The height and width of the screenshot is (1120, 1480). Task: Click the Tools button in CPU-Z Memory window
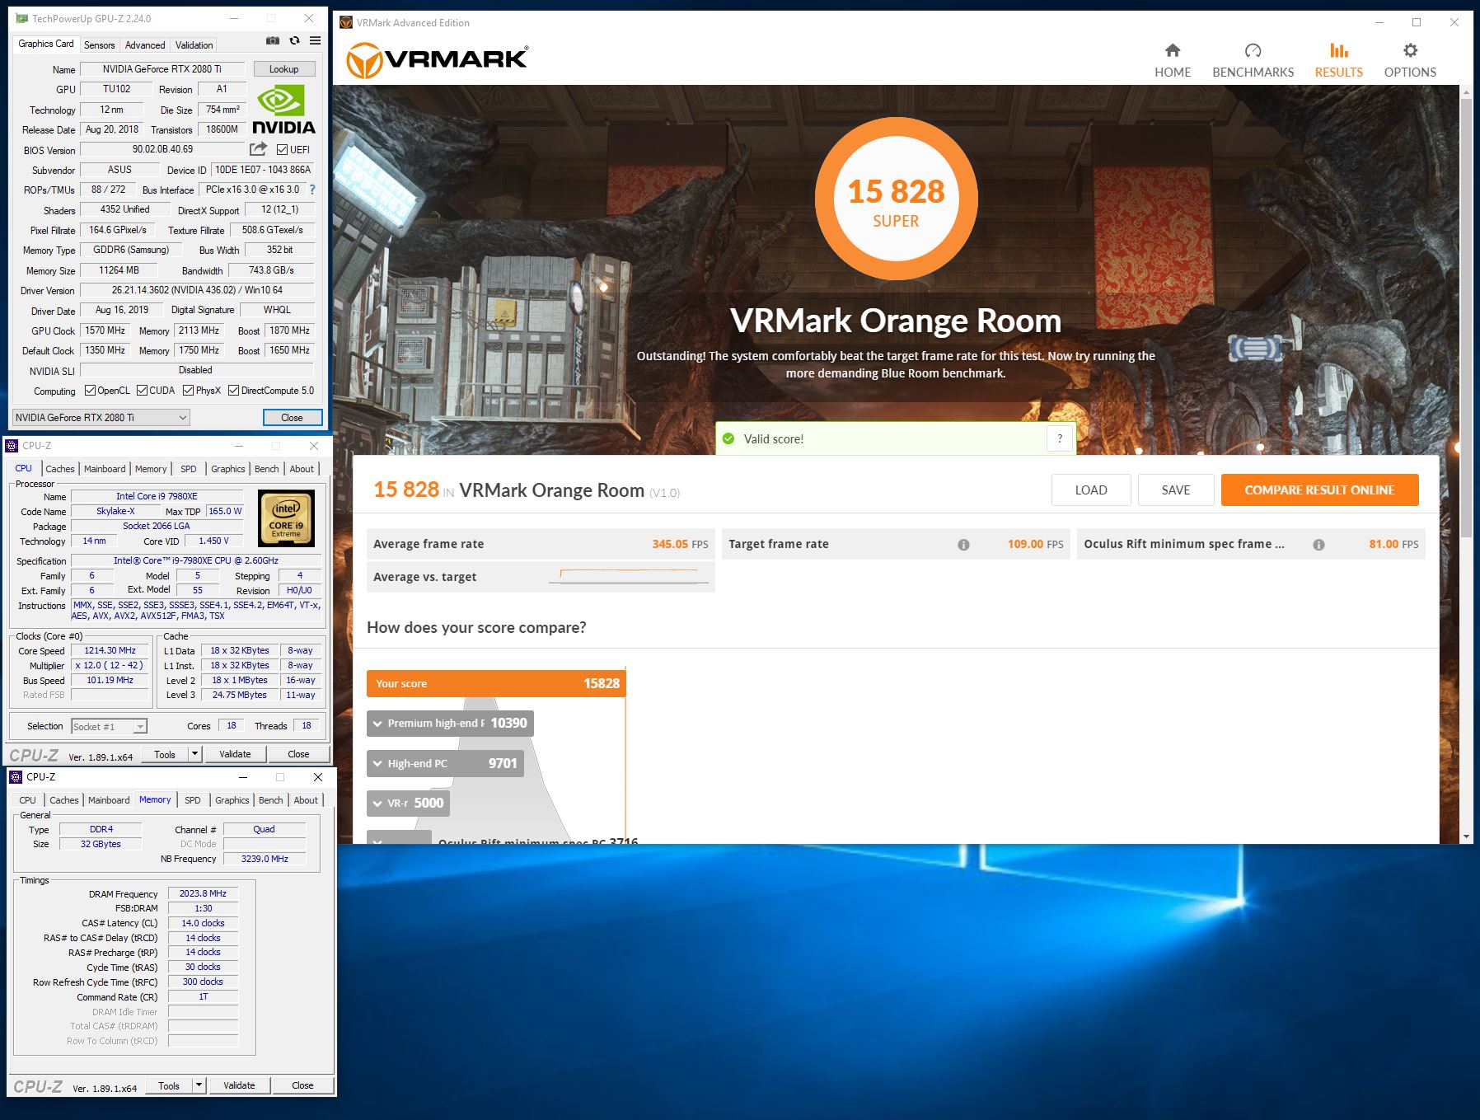click(169, 1085)
